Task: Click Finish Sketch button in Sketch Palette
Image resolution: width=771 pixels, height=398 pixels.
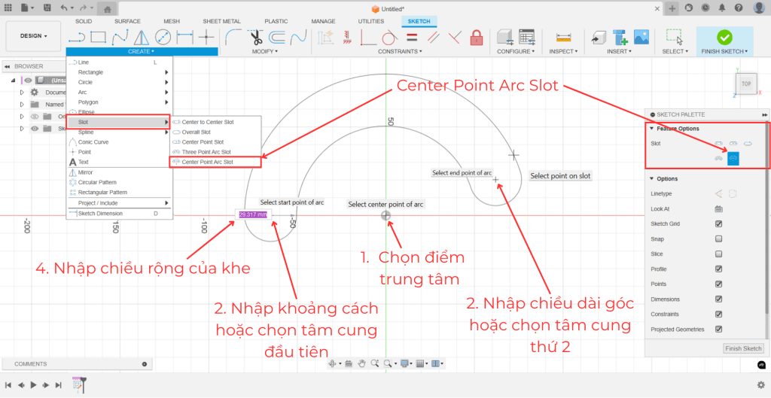Action: (x=743, y=348)
